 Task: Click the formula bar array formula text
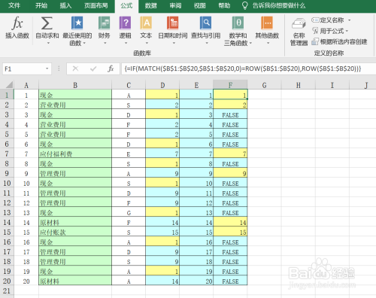[243, 68]
